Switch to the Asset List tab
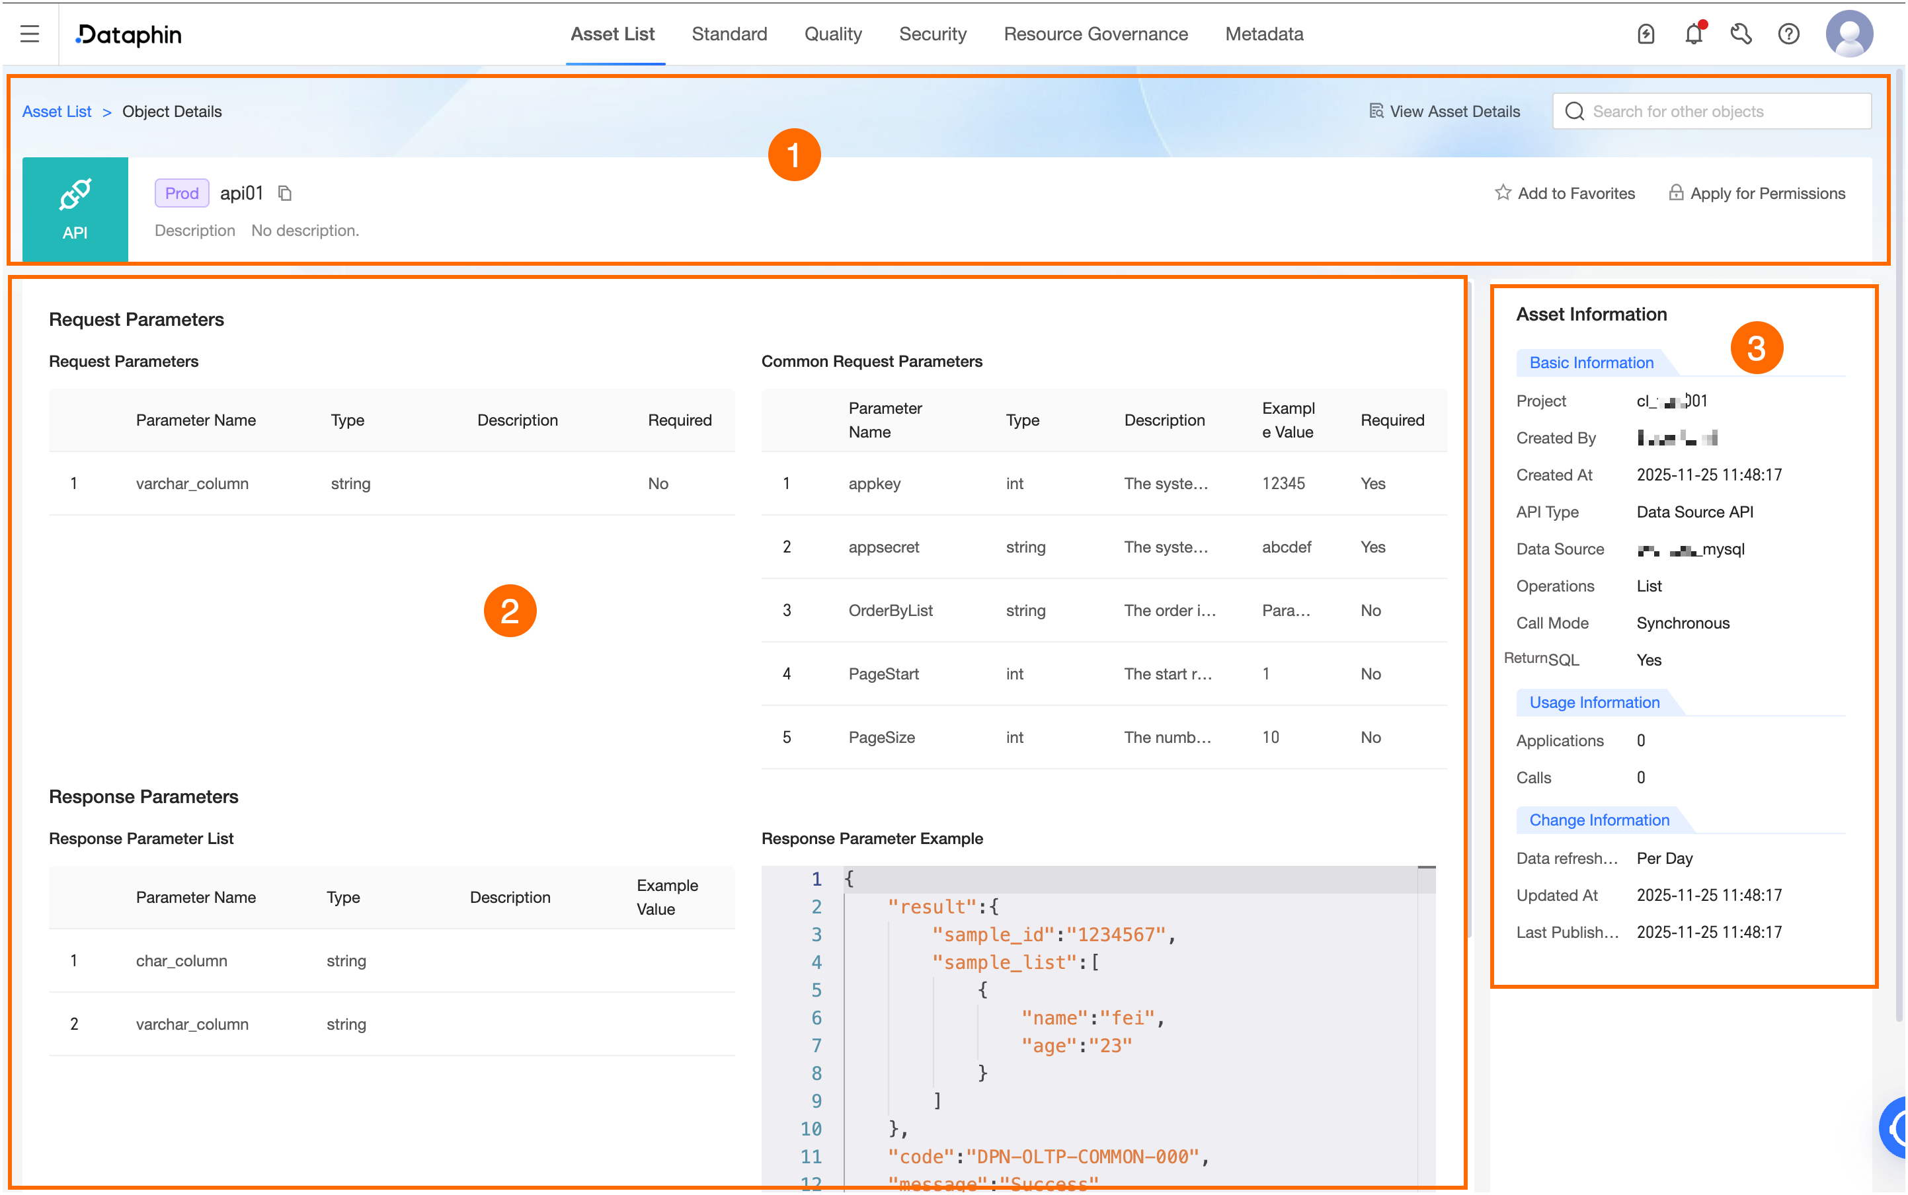The width and height of the screenshot is (1908, 1195). (613, 34)
